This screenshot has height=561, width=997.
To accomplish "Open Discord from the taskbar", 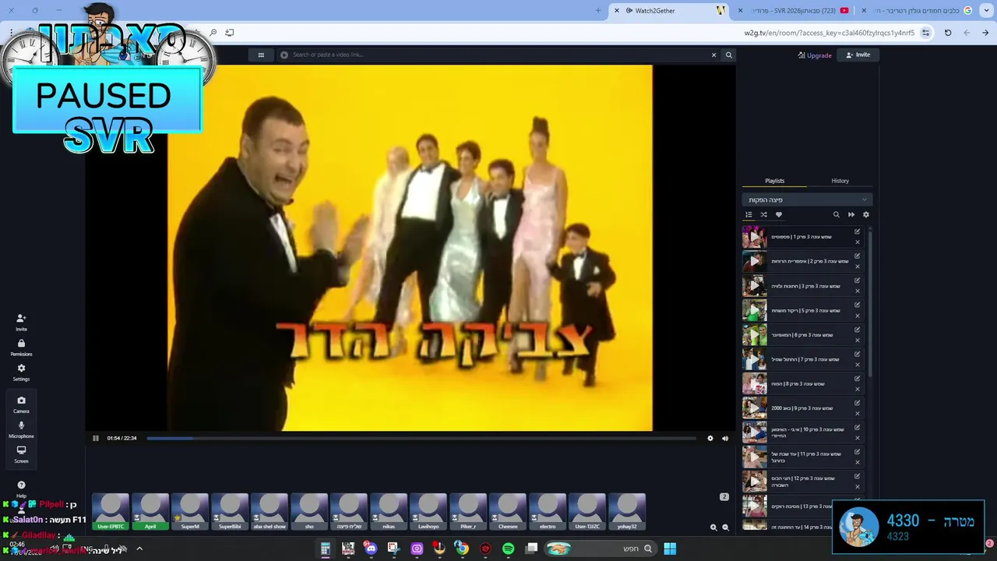I will (x=371, y=549).
